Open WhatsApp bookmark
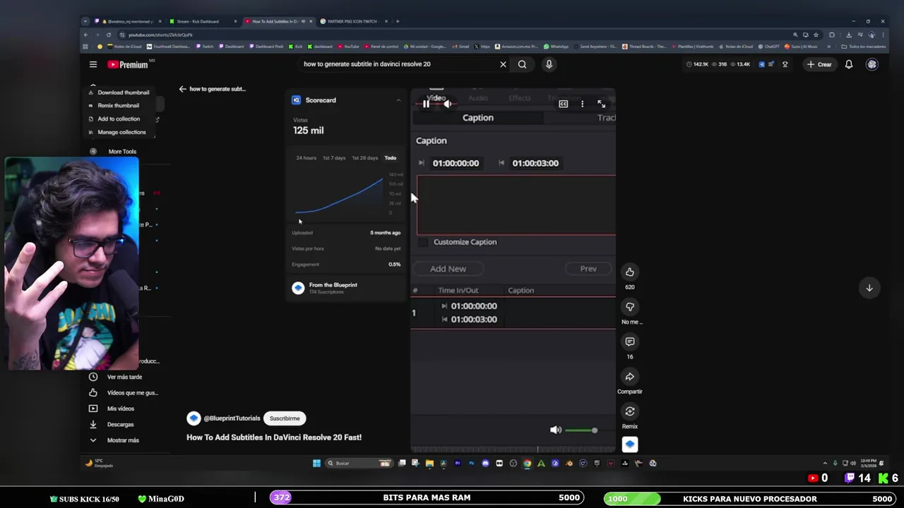 point(556,47)
